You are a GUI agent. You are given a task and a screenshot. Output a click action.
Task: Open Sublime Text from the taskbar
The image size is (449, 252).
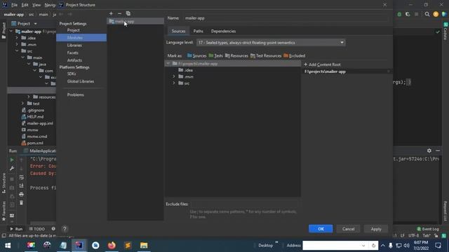tap(128, 245)
